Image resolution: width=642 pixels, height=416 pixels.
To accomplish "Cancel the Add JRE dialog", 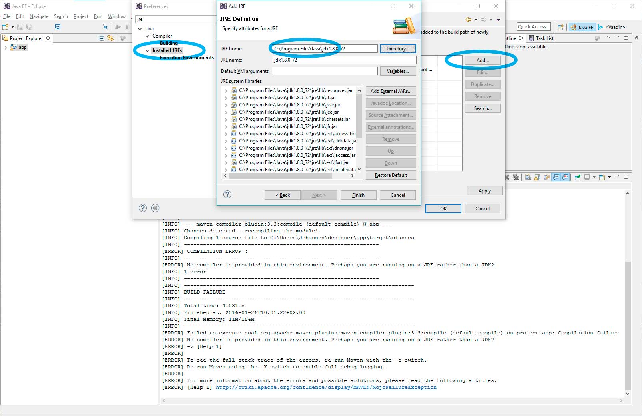I will [398, 195].
